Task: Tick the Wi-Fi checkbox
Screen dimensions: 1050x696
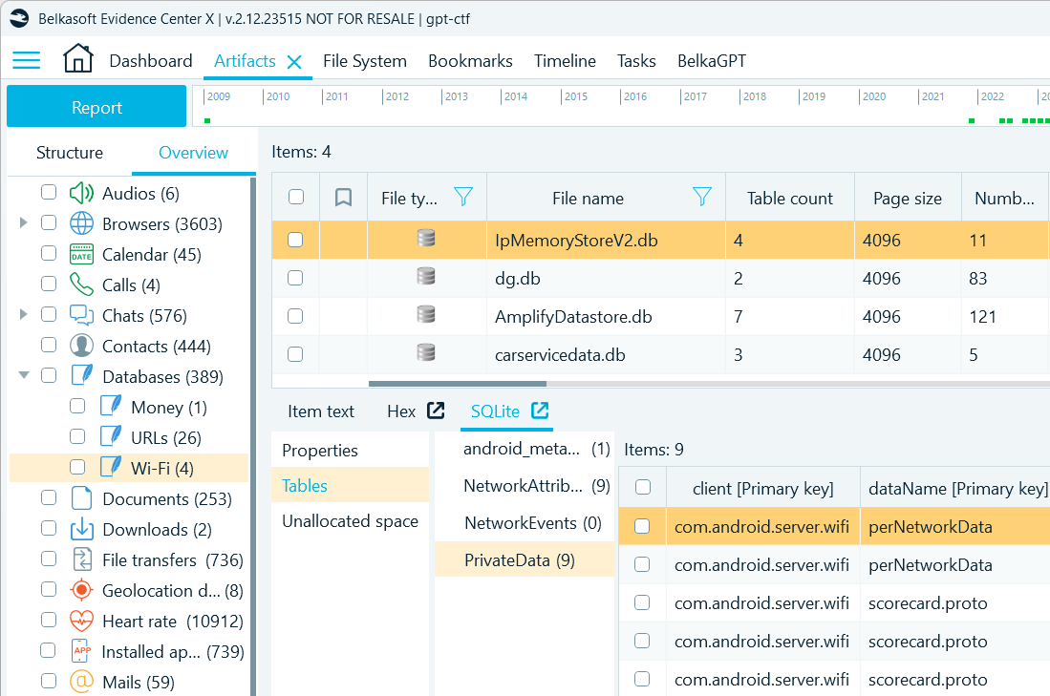Action: click(77, 467)
